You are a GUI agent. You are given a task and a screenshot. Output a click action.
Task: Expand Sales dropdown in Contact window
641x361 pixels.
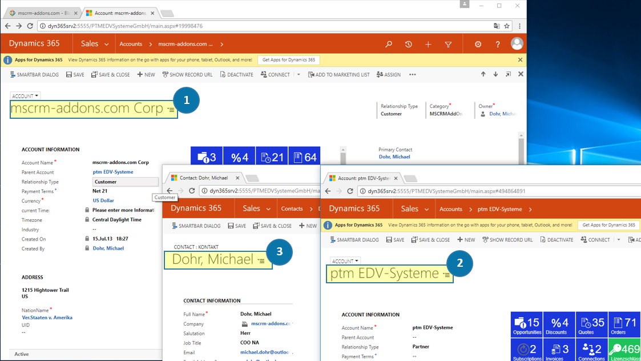[x=268, y=208]
